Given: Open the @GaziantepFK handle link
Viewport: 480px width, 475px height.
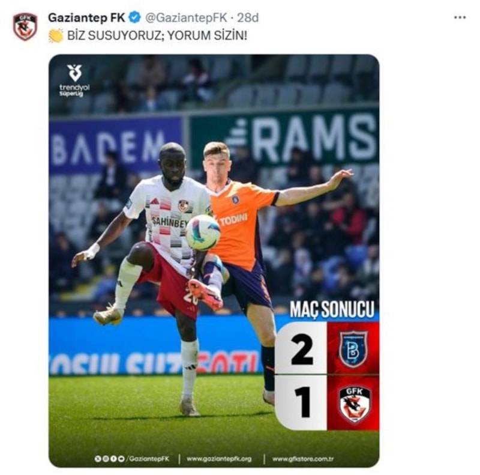Looking at the screenshot, I should [186, 18].
